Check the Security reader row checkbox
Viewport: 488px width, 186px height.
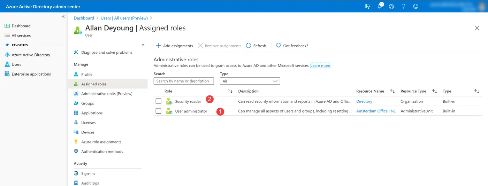159,101
